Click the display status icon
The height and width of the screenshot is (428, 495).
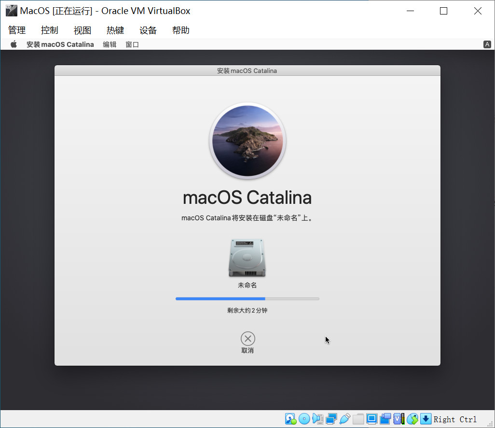pos(372,419)
